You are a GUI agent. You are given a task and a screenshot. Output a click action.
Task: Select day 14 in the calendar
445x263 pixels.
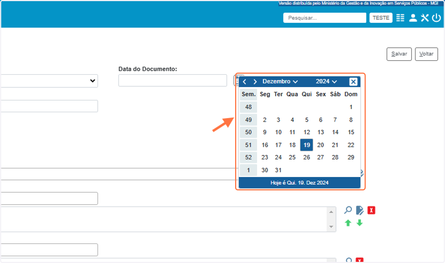click(x=335, y=132)
